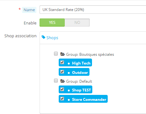Click the Shops panel heading
The width and height of the screenshot is (146, 114).
pos(52,38)
